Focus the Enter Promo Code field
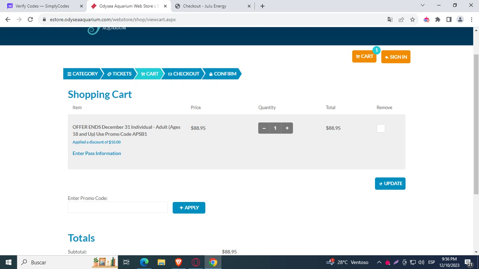The image size is (479, 269). coord(118,207)
